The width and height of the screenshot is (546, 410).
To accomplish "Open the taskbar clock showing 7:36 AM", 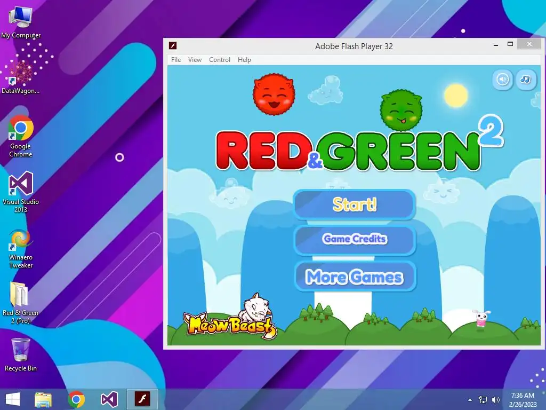I will (x=523, y=400).
